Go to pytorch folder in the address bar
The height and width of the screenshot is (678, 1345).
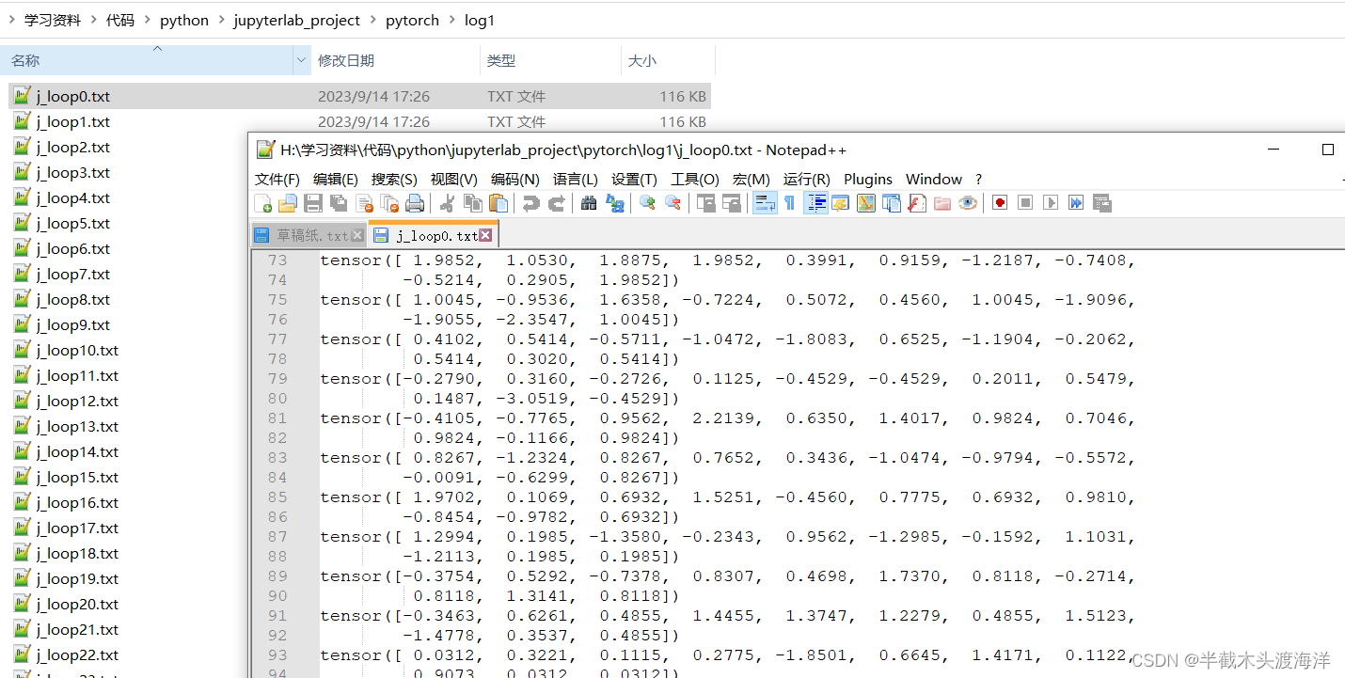click(x=412, y=21)
